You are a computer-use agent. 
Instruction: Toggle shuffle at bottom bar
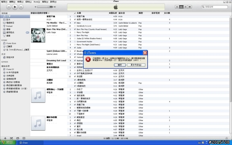11,138
